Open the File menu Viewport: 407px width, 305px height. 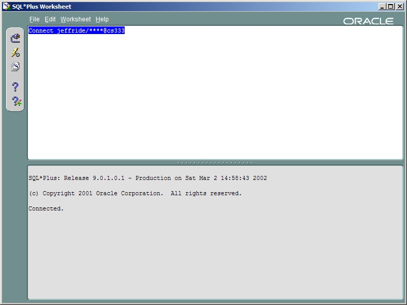(x=34, y=19)
